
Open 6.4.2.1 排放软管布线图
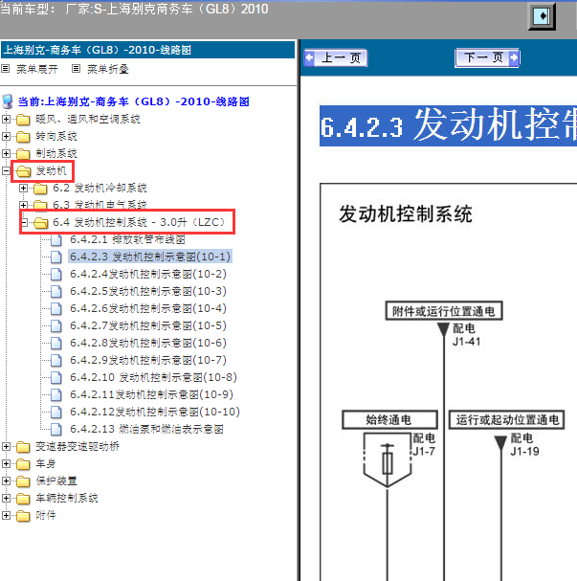coord(127,239)
